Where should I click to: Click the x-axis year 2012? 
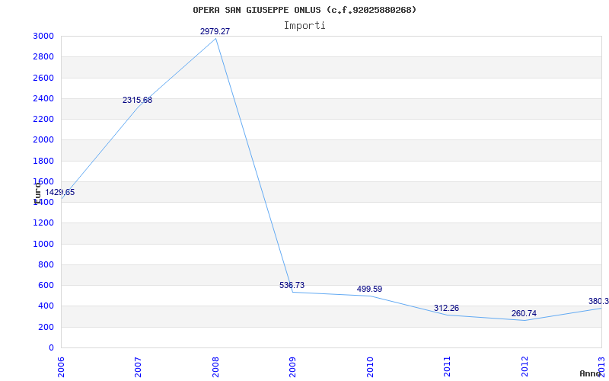pos(525,367)
